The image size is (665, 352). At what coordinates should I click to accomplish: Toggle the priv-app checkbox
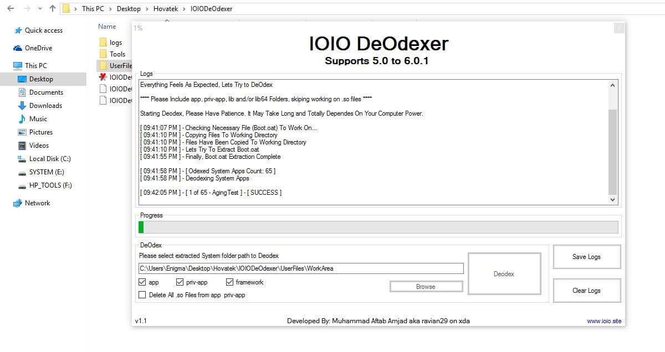(x=180, y=282)
